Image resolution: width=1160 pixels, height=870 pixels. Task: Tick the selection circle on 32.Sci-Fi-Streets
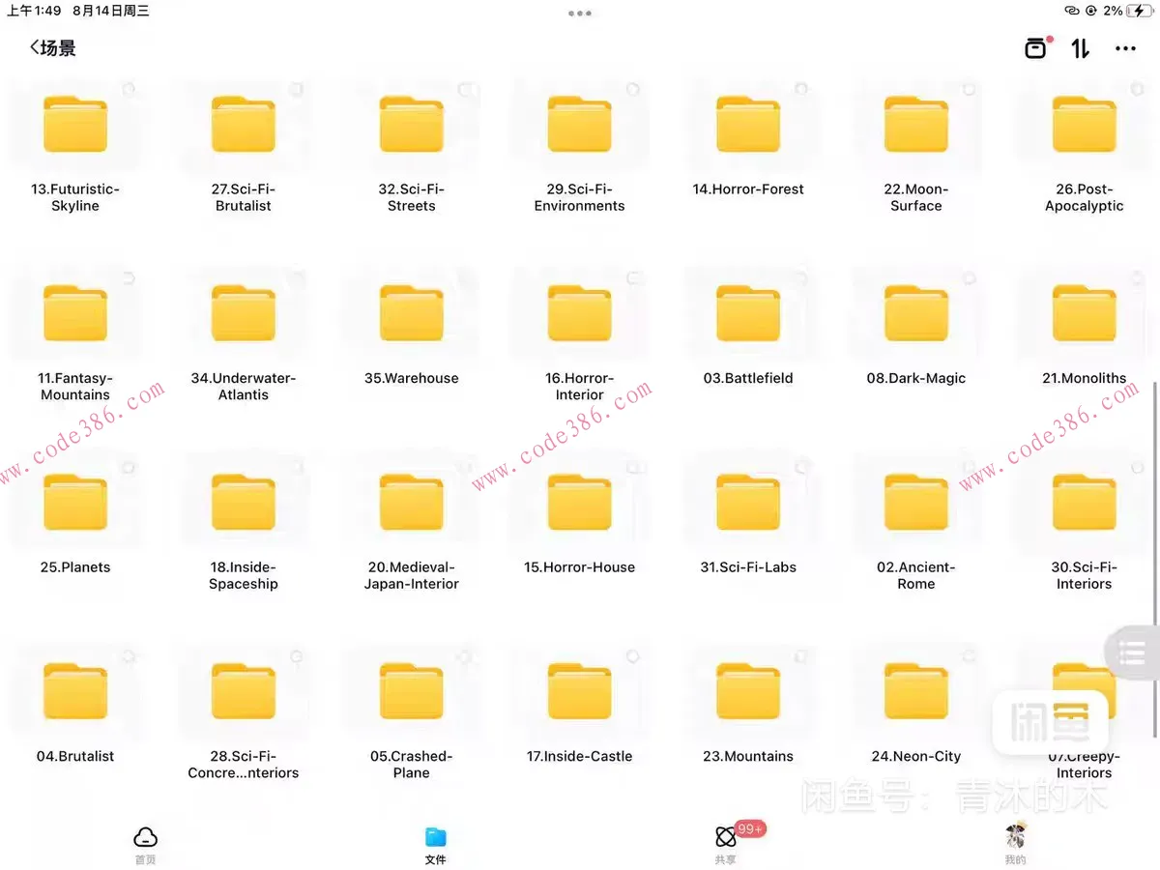click(x=464, y=89)
